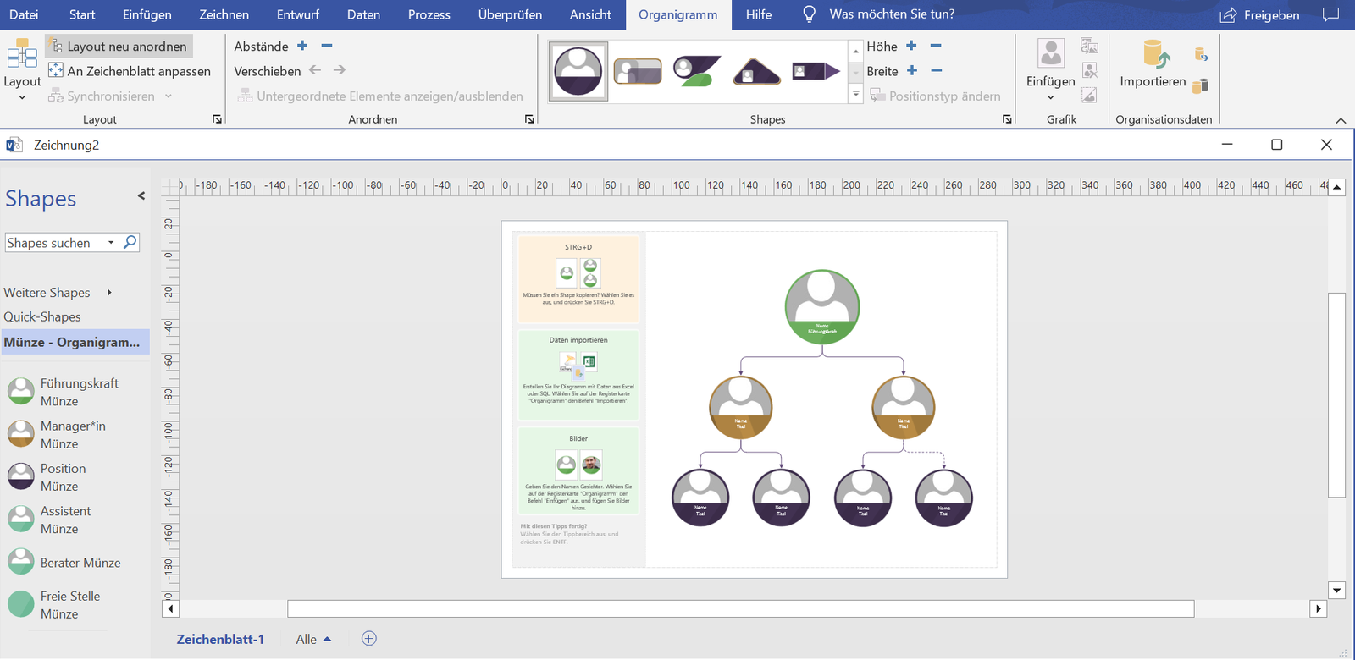Open the Layout group dialog launcher
Image resolution: width=1355 pixels, height=660 pixels.
click(x=217, y=119)
